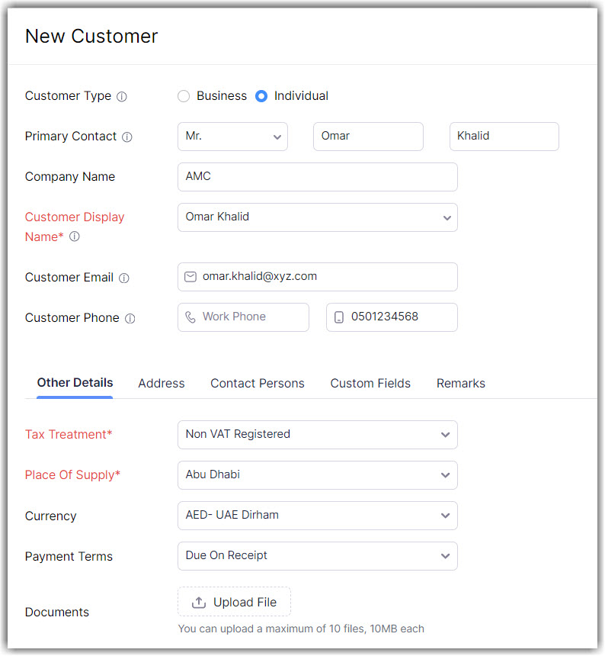Screen dimensions: 605x656
Task: Switch to the Address tab
Action: click(x=162, y=384)
